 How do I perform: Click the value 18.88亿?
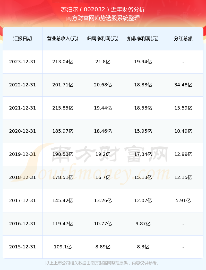point(143,85)
